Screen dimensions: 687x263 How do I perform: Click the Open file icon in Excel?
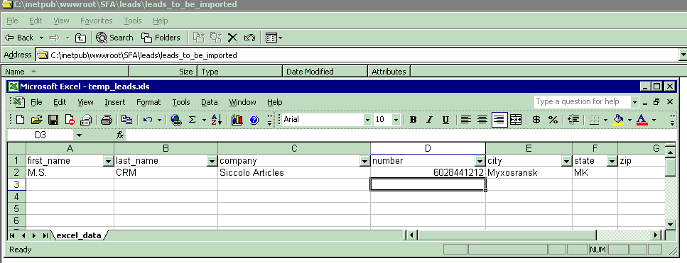[36, 120]
